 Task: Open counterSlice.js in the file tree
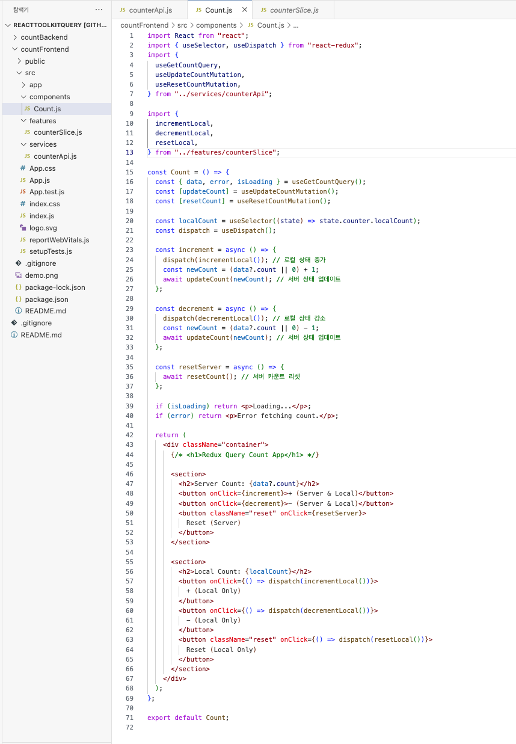(x=57, y=132)
